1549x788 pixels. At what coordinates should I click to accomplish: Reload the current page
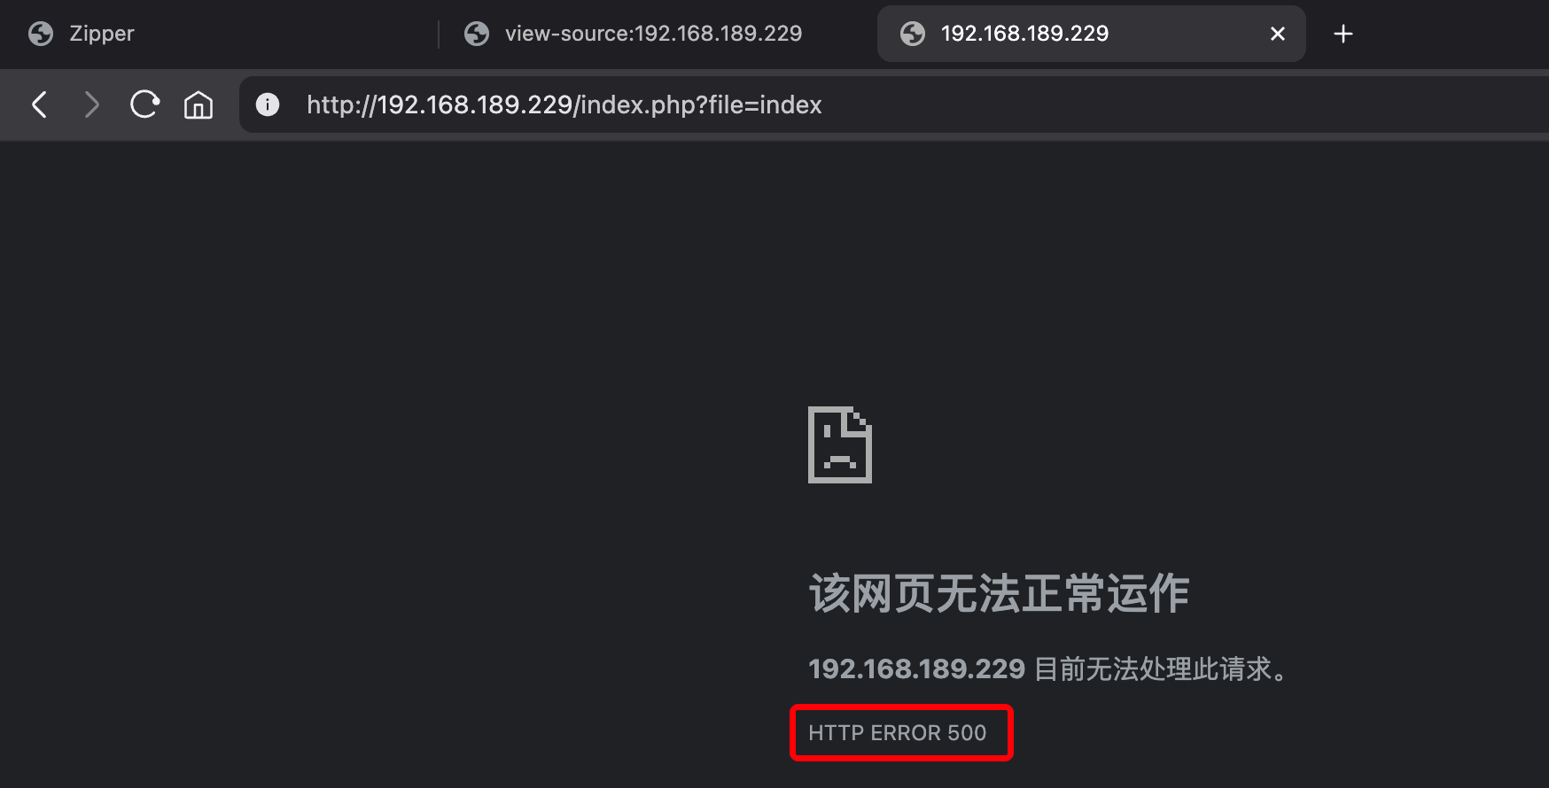tap(144, 104)
